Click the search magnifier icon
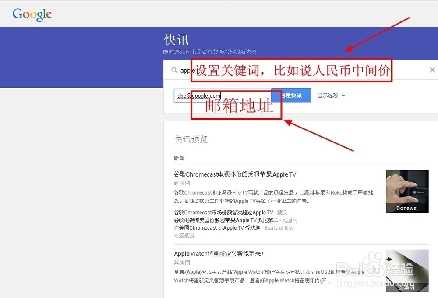The image size is (438, 298). 174,70
